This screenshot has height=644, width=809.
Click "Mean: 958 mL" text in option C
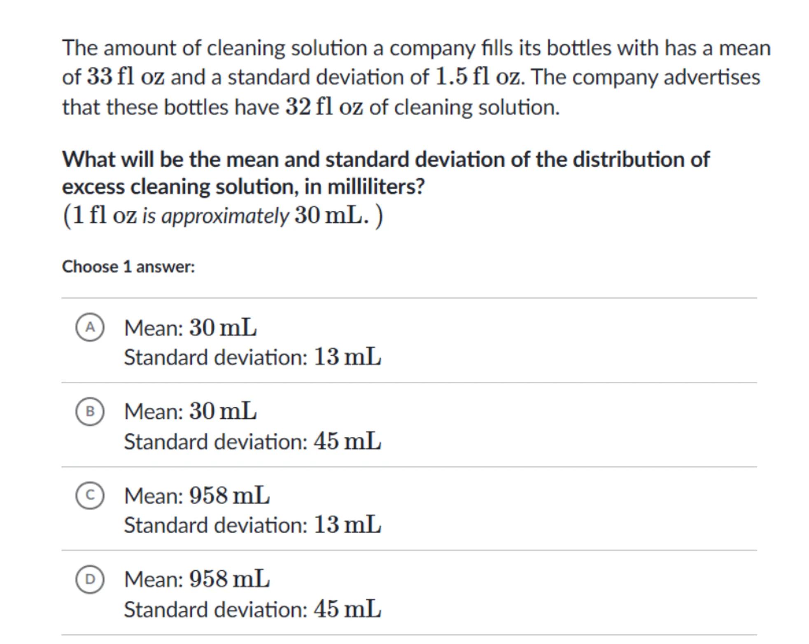(197, 495)
